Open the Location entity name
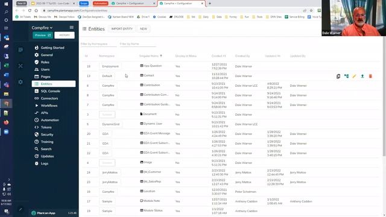386x217 pixels. click(x=150, y=191)
